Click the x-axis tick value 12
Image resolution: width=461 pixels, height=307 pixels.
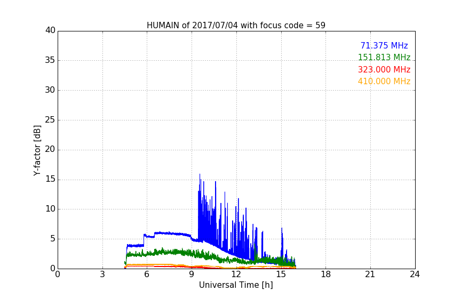[x=236, y=274]
